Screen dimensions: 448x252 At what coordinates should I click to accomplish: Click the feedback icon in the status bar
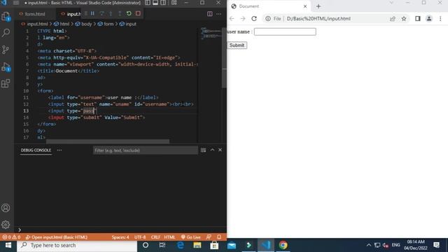(x=209, y=237)
